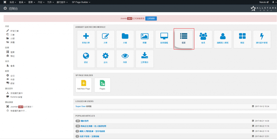Open the blue folder quick icon tile
This screenshot has width=277, height=139.
click(x=125, y=39)
